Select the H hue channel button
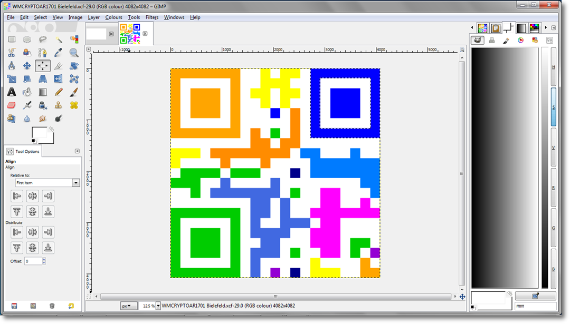This screenshot has width=570, height=324. (554, 67)
